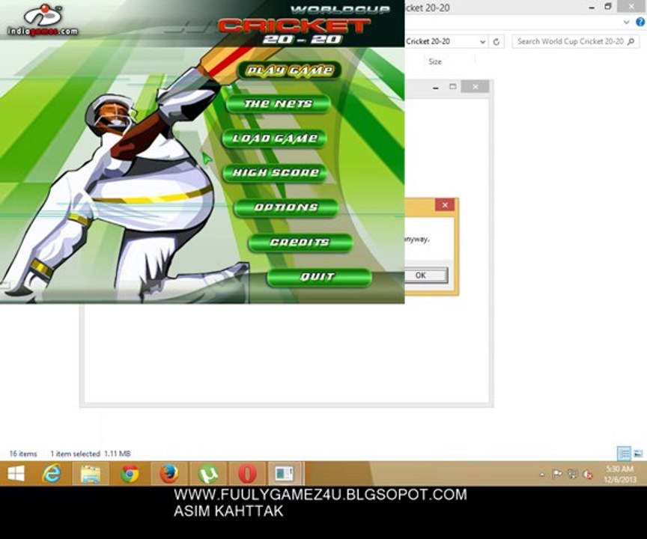Image resolution: width=647 pixels, height=539 pixels.
Task: Open the taskbar clock and date
Action: (x=619, y=475)
